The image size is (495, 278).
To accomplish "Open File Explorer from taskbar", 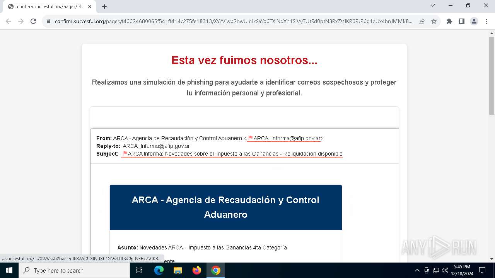I will pyautogui.click(x=178, y=270).
